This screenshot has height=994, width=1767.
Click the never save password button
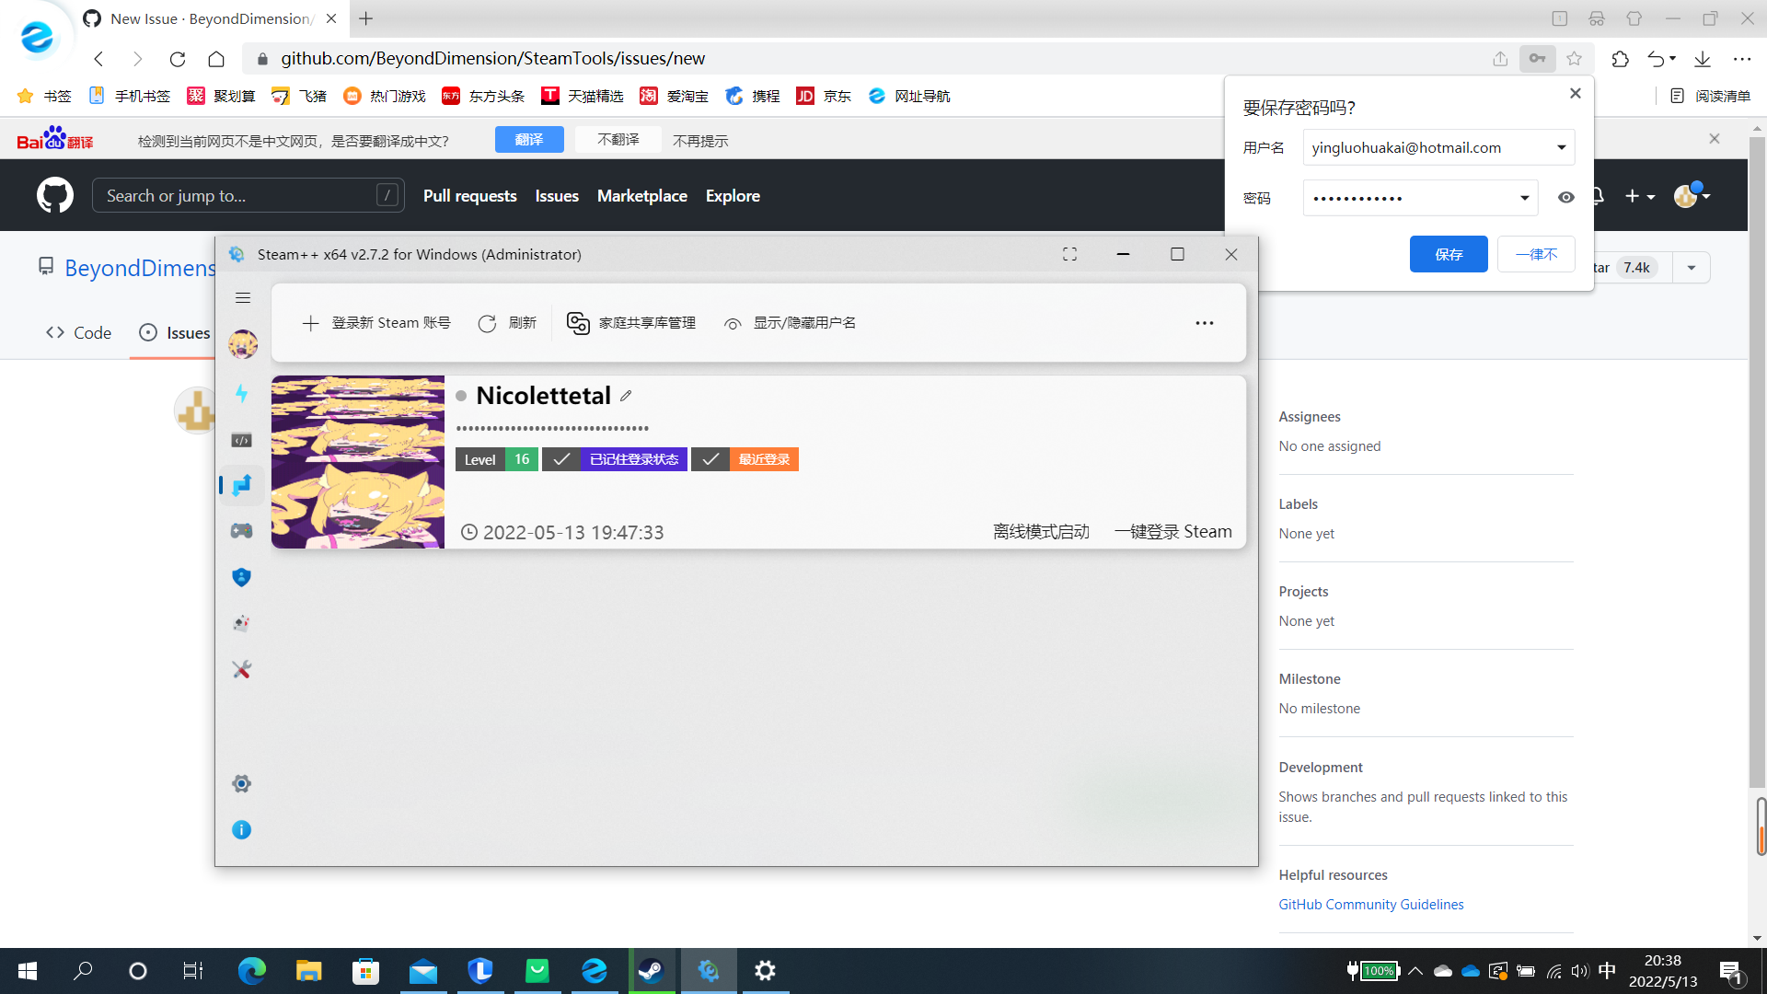1536,254
